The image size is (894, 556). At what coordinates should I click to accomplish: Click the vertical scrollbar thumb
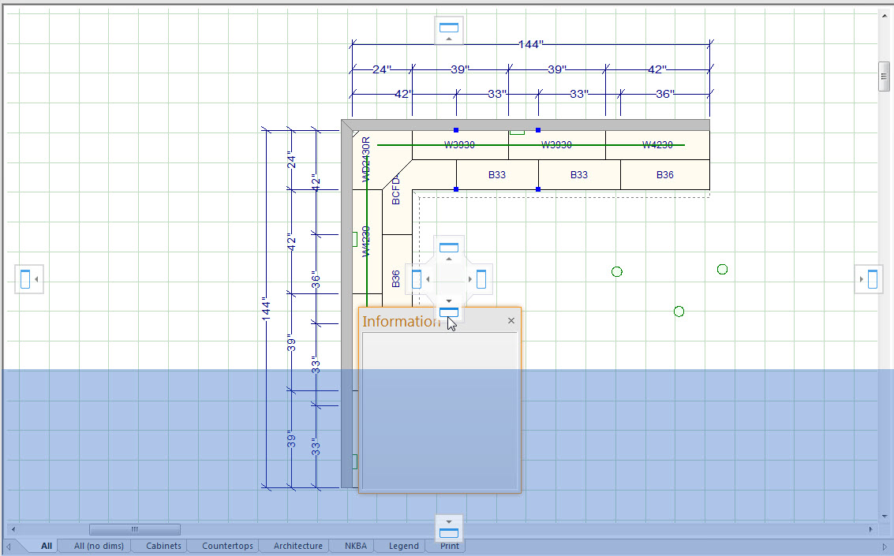coord(885,76)
